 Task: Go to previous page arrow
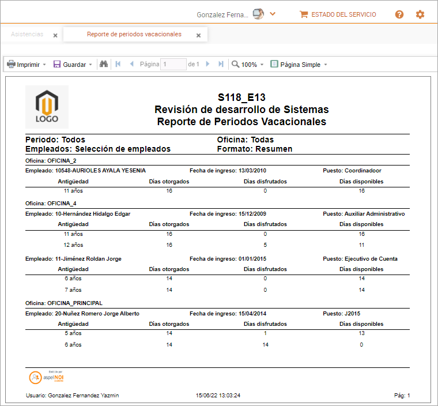click(132, 65)
